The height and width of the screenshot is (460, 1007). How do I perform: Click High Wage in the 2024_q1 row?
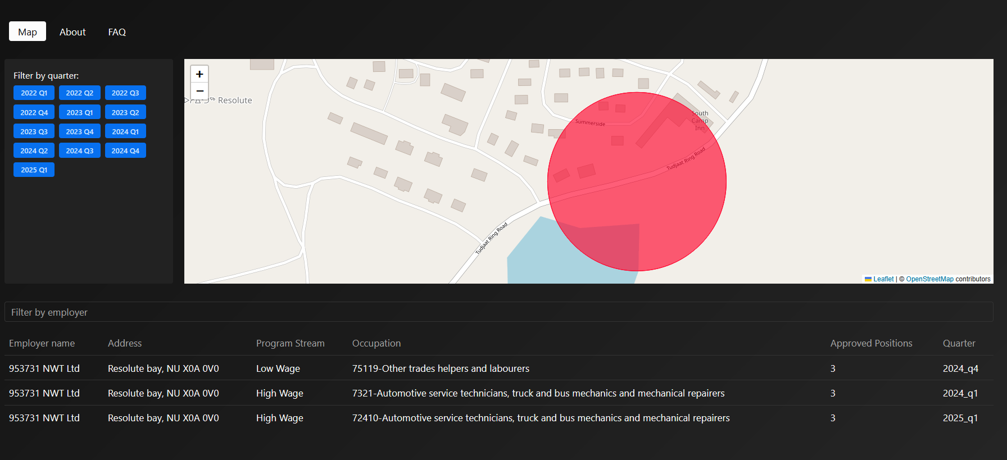[280, 393]
